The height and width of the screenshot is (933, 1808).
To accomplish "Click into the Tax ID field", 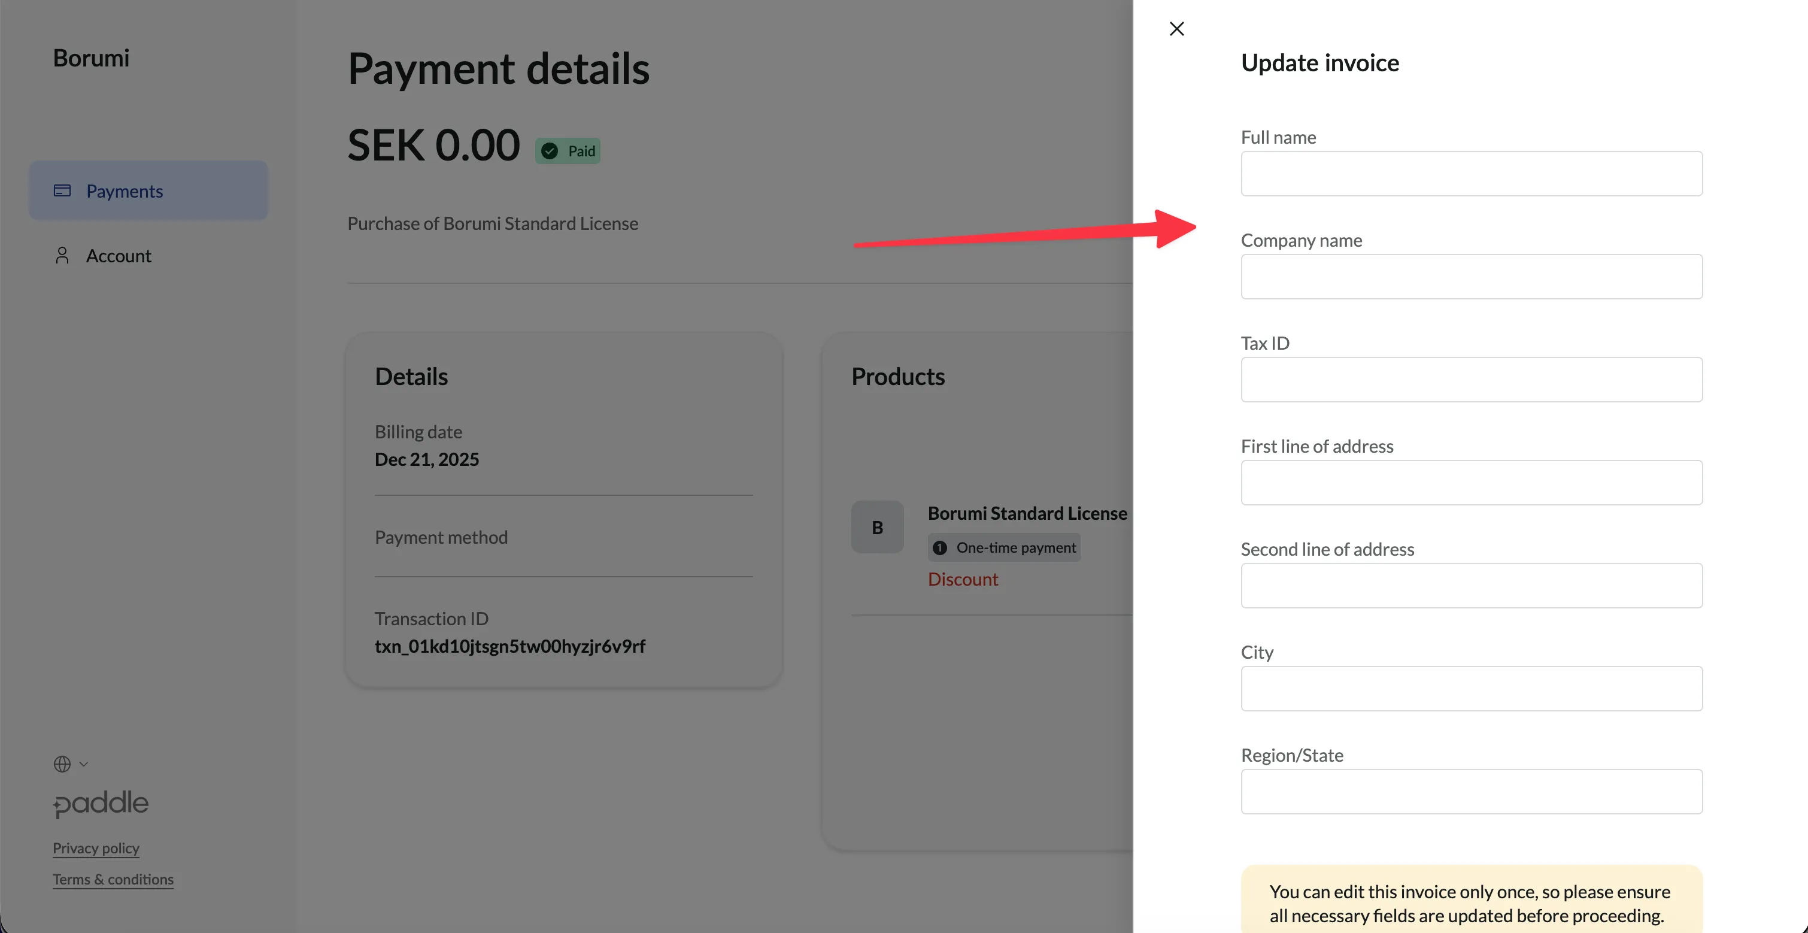I will point(1471,380).
